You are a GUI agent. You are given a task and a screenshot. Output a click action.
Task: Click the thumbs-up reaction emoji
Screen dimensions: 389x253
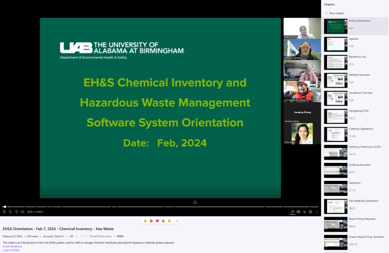click(145, 221)
